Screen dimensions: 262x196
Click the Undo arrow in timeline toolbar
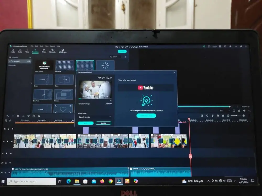pyautogui.click(x=8, y=116)
